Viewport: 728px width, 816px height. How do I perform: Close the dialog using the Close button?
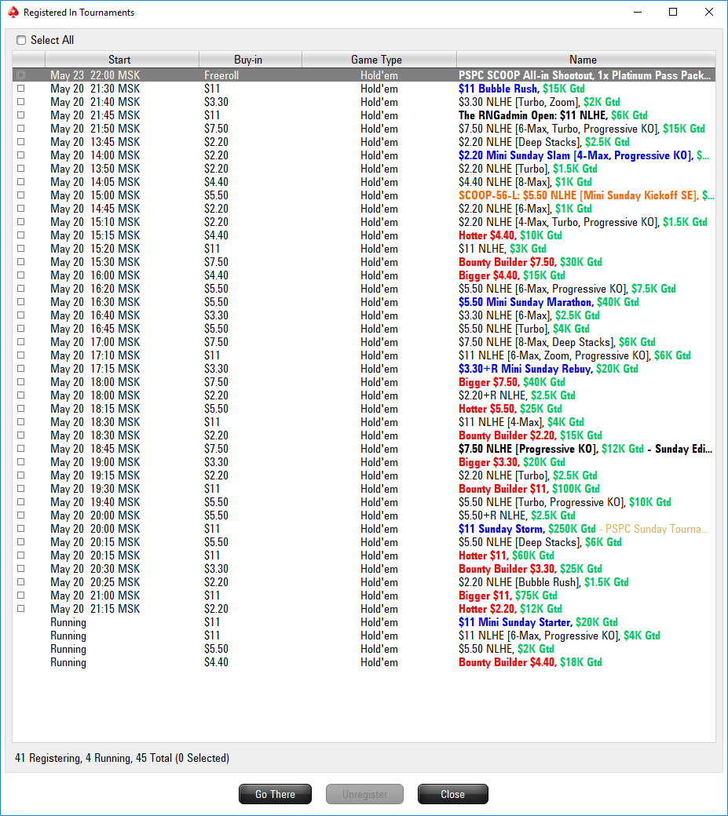[452, 794]
